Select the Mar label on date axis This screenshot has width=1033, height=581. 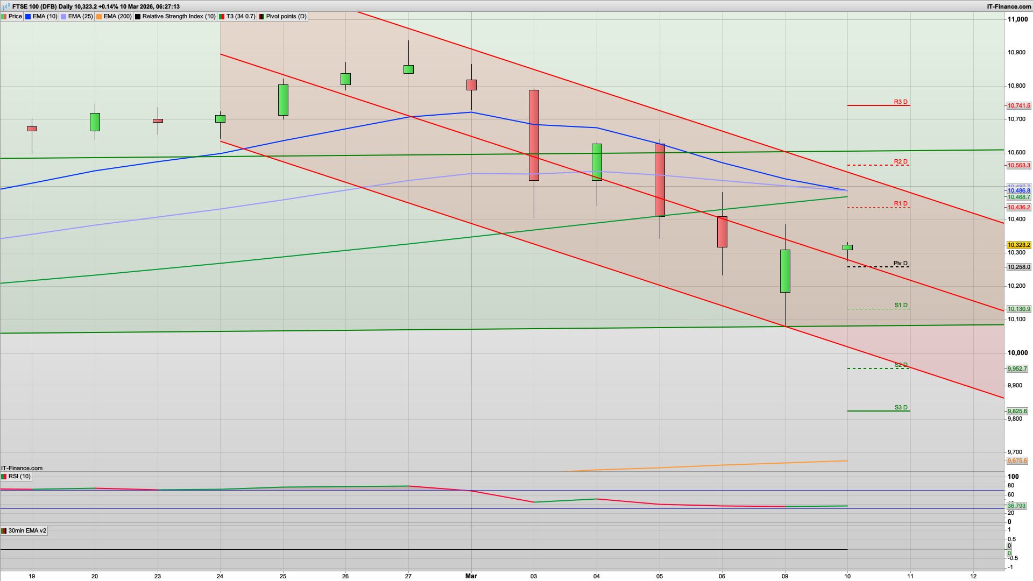[471, 576]
